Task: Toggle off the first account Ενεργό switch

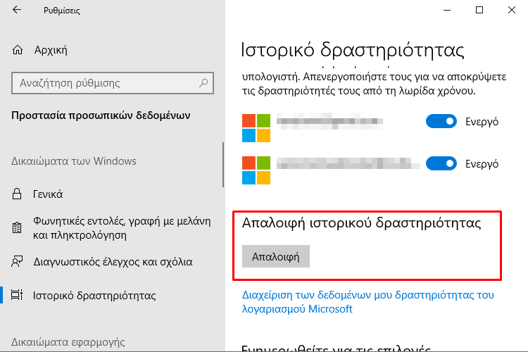Action: pyautogui.click(x=441, y=121)
